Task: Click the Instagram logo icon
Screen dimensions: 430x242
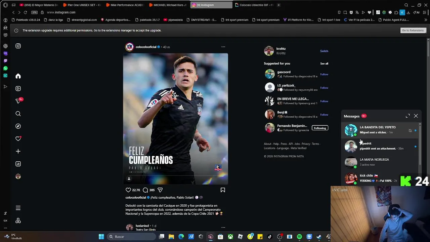Action: 18,46
